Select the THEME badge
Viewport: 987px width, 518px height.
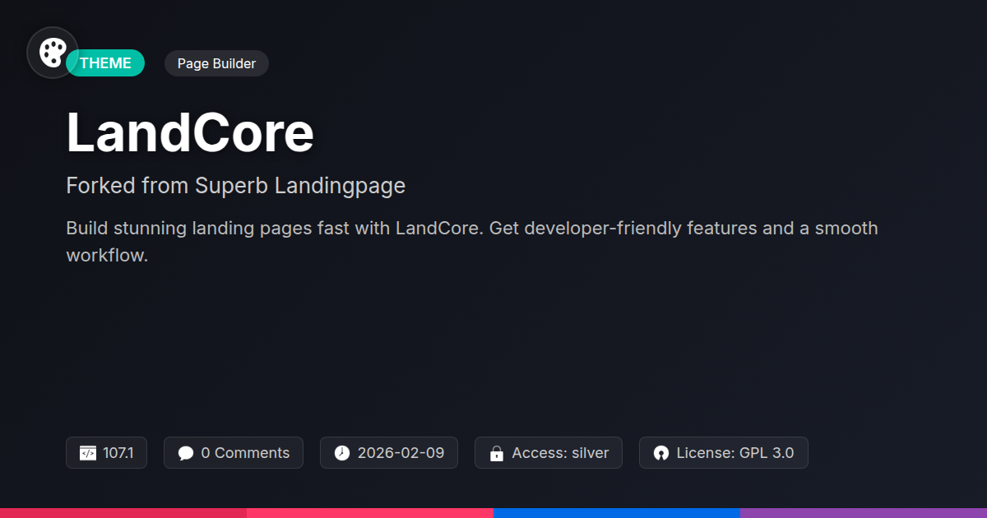(x=105, y=63)
